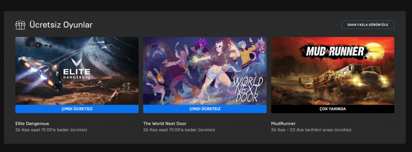Image resolution: width=412 pixels, height=152 pixels.
Task: Click the ÇOK YAKINDA banner under MudRunner
Action: click(333, 109)
